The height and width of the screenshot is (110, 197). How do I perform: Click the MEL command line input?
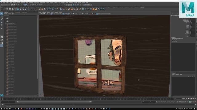(39, 105)
